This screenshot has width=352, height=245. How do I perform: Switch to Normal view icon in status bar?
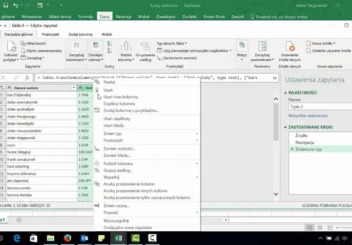click(309, 228)
